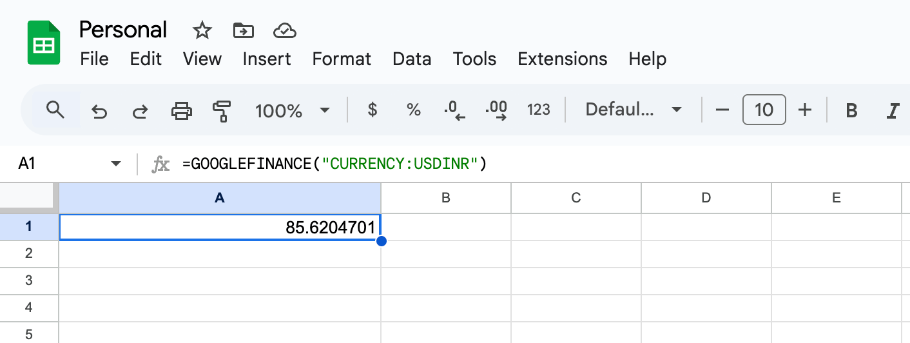This screenshot has width=910, height=343.
Task: Star the Personal spreadsheet
Action: coord(202,30)
